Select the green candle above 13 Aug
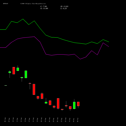126x126 pixels. tap(26, 74)
